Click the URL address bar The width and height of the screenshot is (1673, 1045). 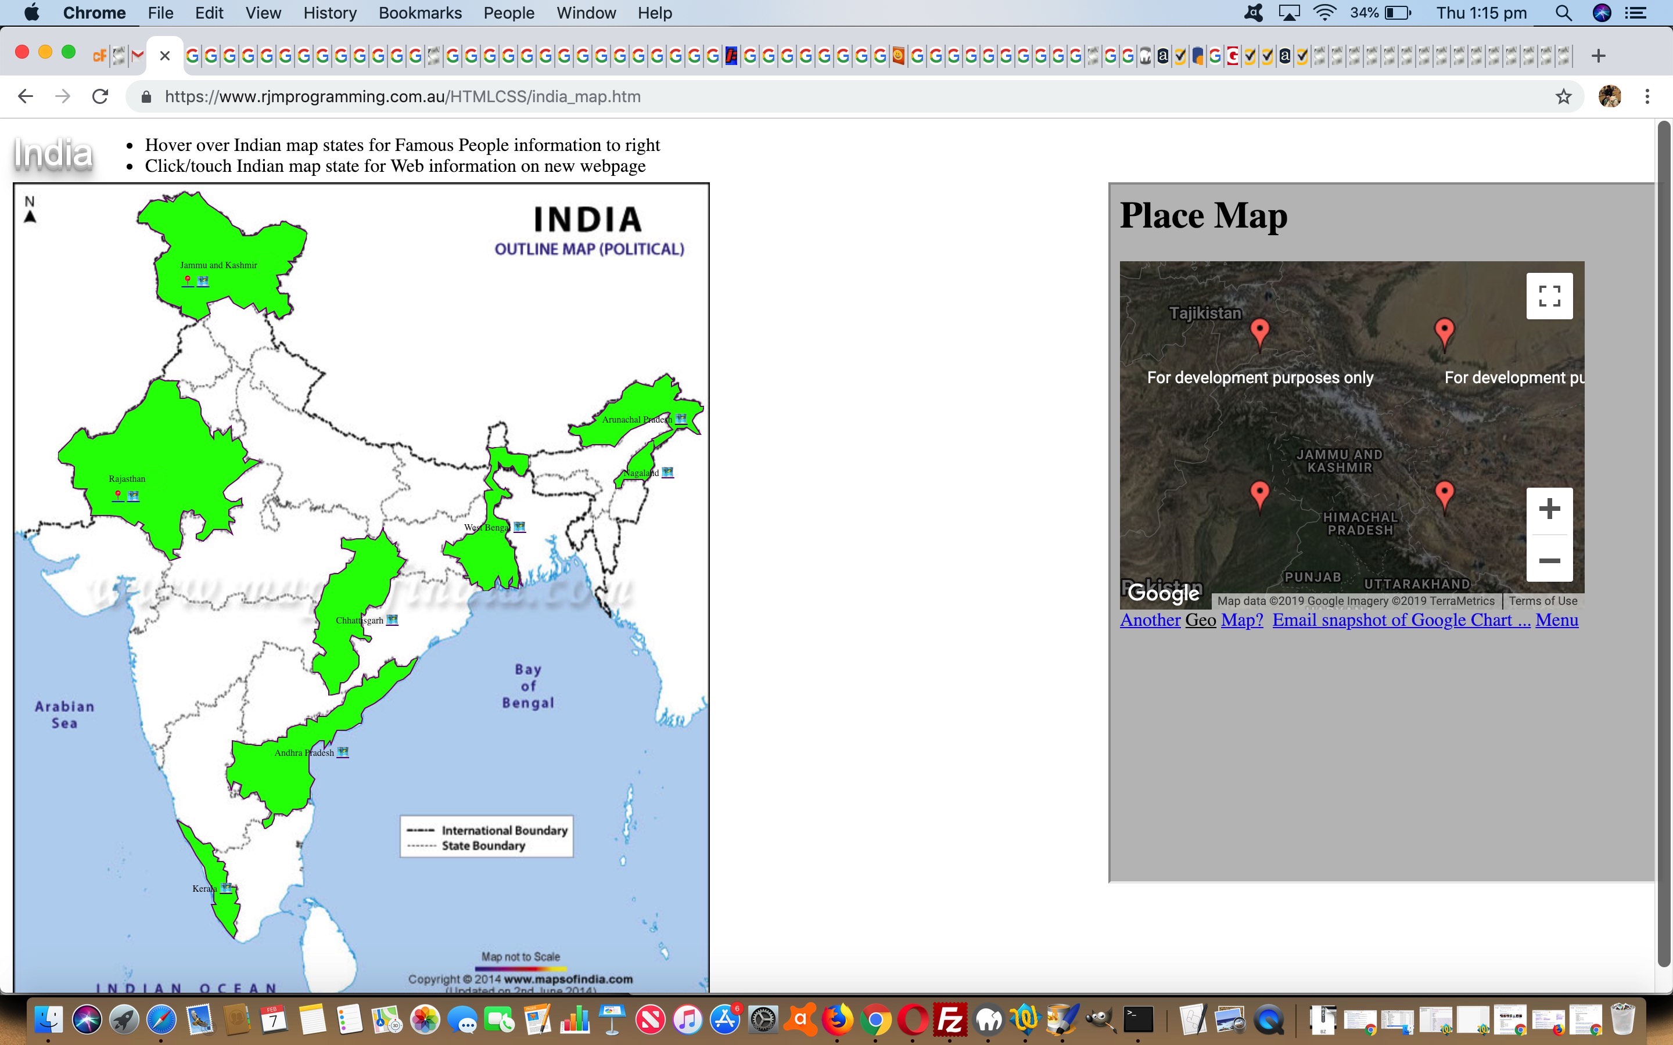click(830, 97)
